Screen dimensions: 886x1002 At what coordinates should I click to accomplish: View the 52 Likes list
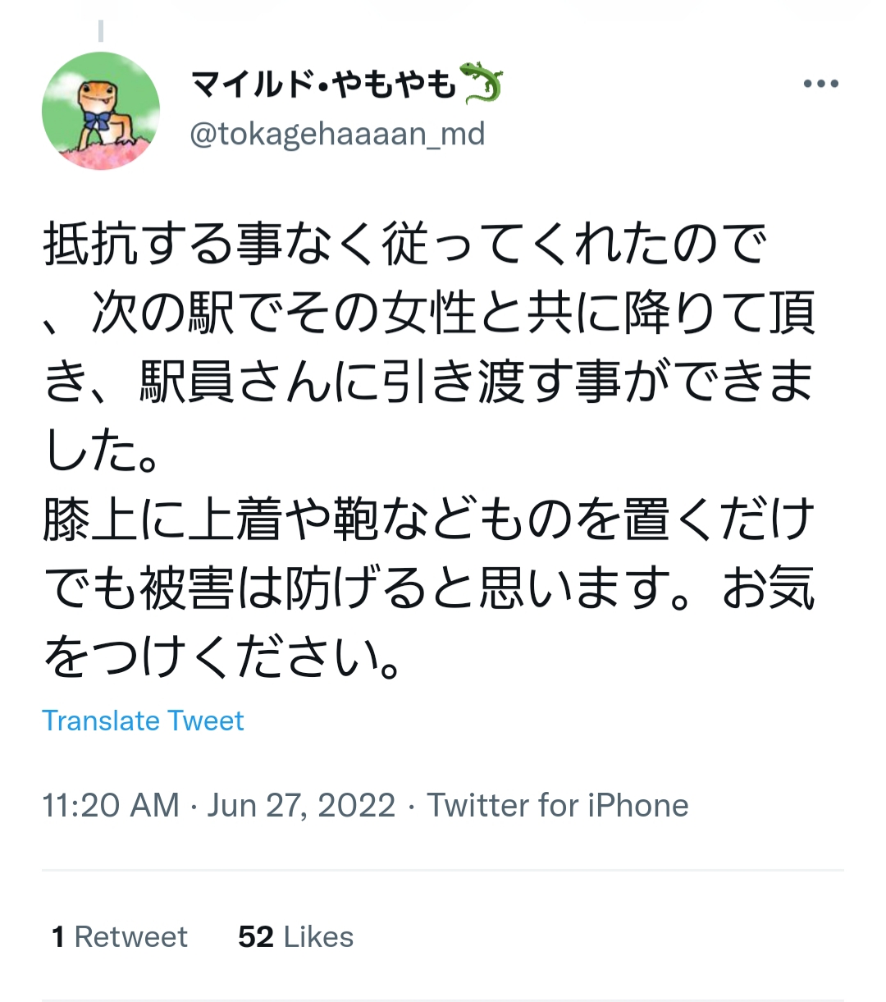[x=294, y=936]
